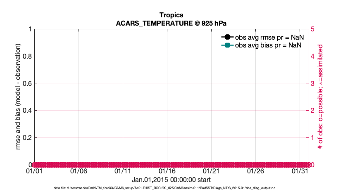Click the 'Tropics' plot title
The image size is (343, 194).
[171, 15]
